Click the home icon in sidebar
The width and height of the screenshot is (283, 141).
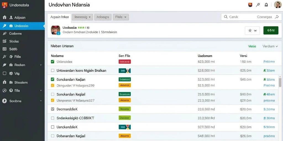(5, 17)
